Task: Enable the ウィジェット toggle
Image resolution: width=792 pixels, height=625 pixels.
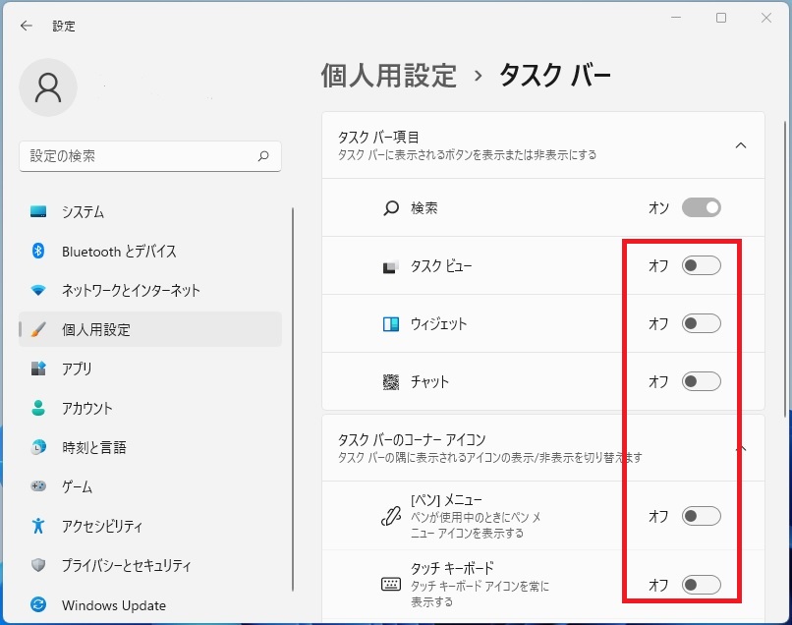Action: click(701, 323)
